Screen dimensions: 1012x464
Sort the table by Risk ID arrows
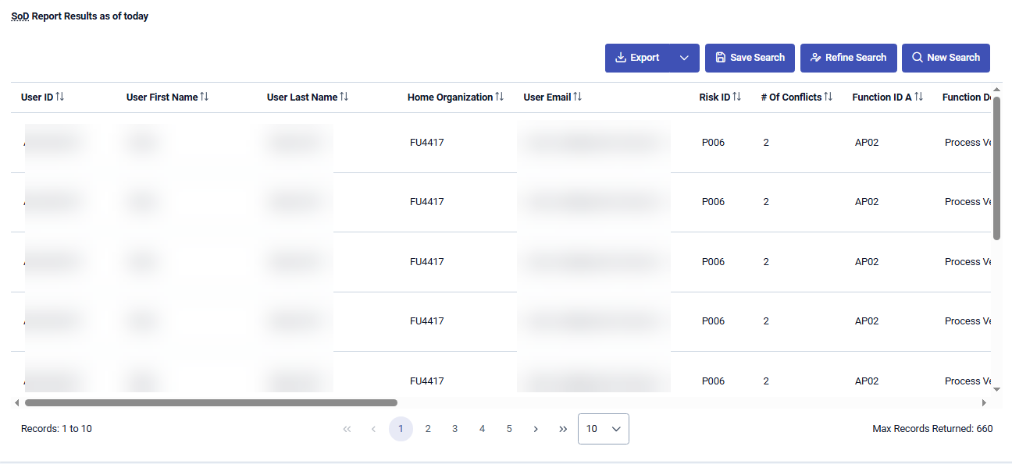coord(737,97)
